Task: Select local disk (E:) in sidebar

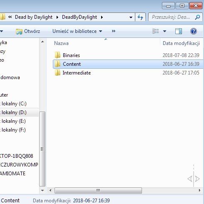Action: pyautogui.click(x=13, y=121)
